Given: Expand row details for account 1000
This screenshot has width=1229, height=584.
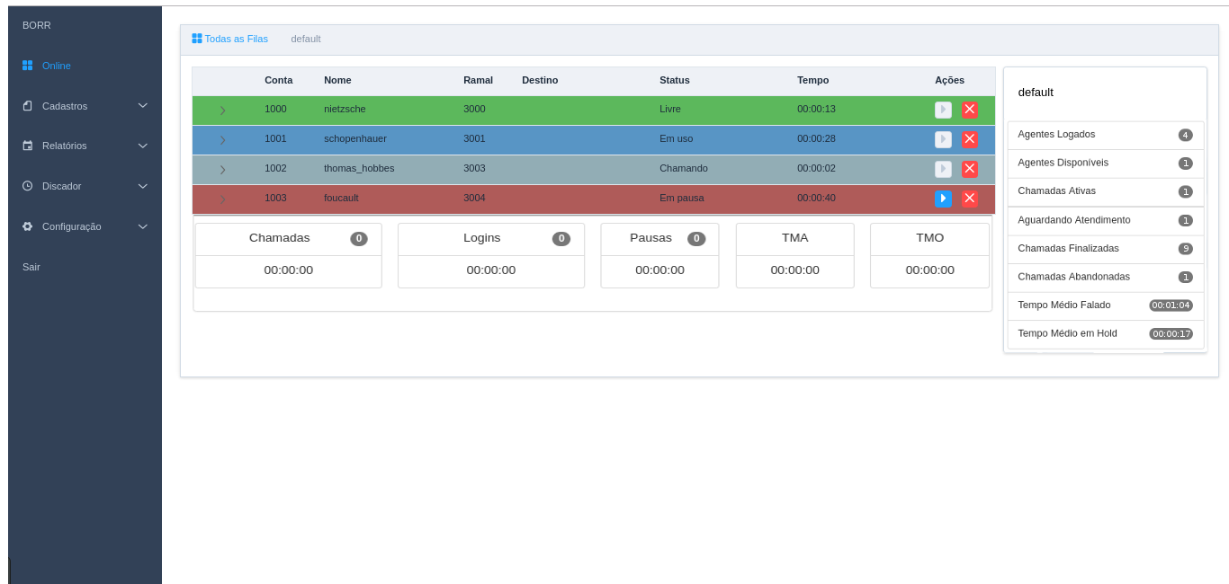Looking at the screenshot, I should [x=222, y=111].
